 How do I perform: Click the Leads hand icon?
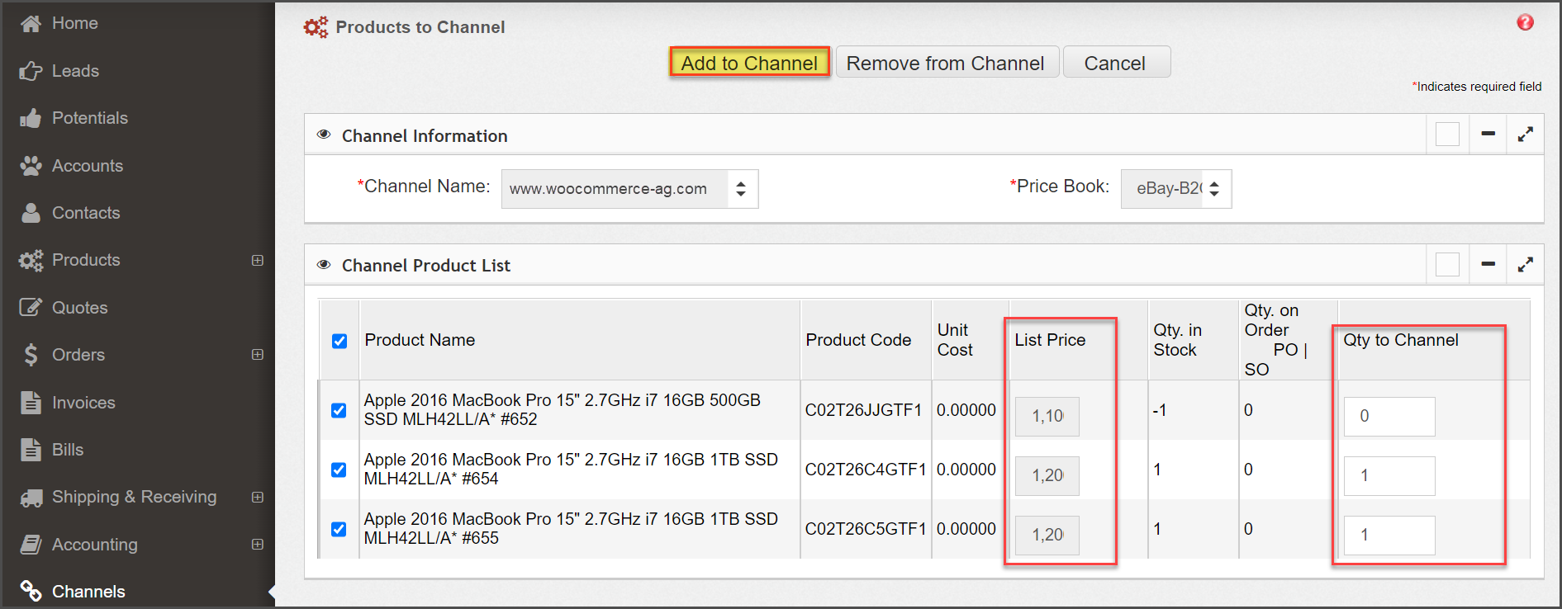click(31, 71)
